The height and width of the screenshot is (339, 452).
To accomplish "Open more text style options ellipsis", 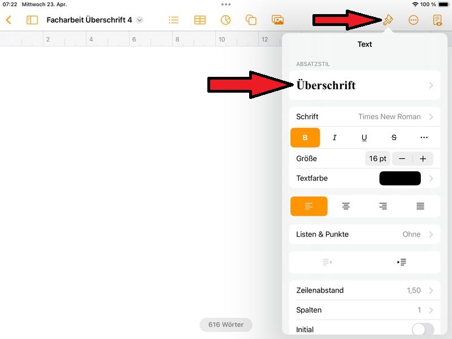I will pos(424,137).
